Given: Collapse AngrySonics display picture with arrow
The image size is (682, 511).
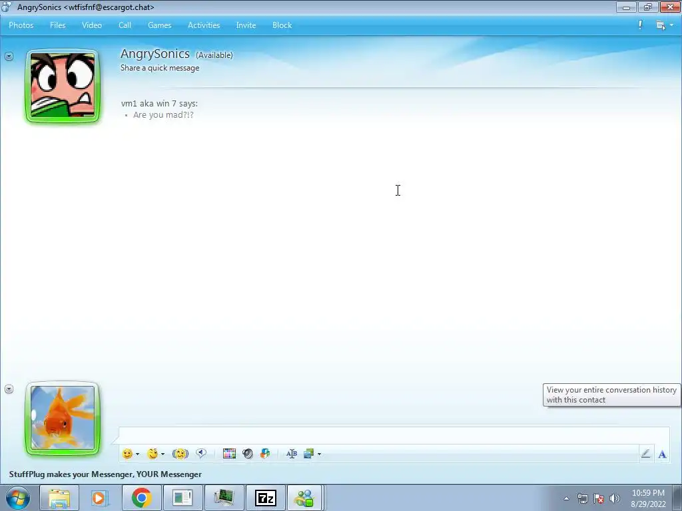Looking at the screenshot, I should coord(9,57).
